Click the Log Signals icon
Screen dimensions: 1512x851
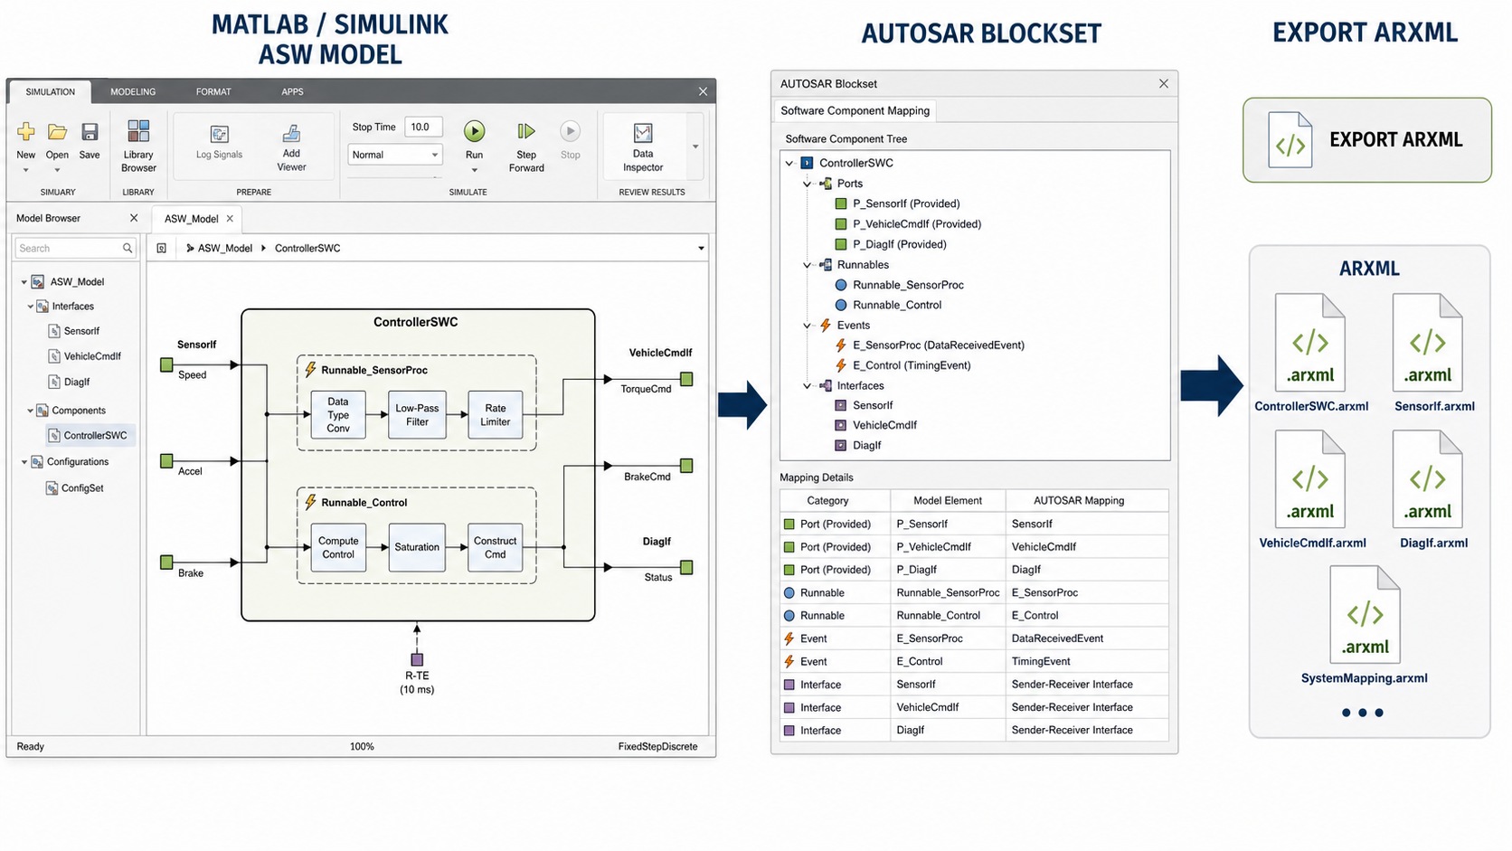[x=219, y=134]
